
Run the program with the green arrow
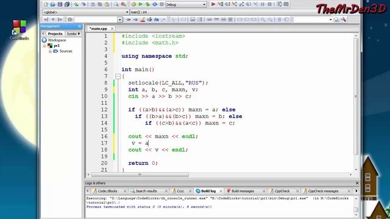pyautogui.click(x=141, y=4)
